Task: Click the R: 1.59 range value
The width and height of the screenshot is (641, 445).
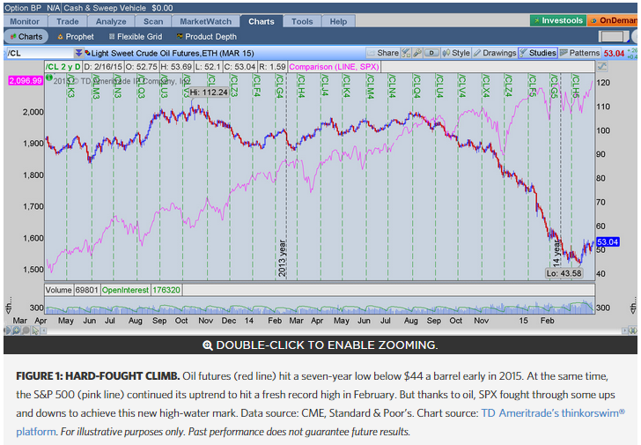Action: tap(272, 67)
